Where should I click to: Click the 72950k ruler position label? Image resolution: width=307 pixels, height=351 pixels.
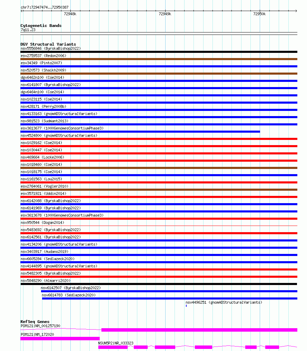click(259, 14)
